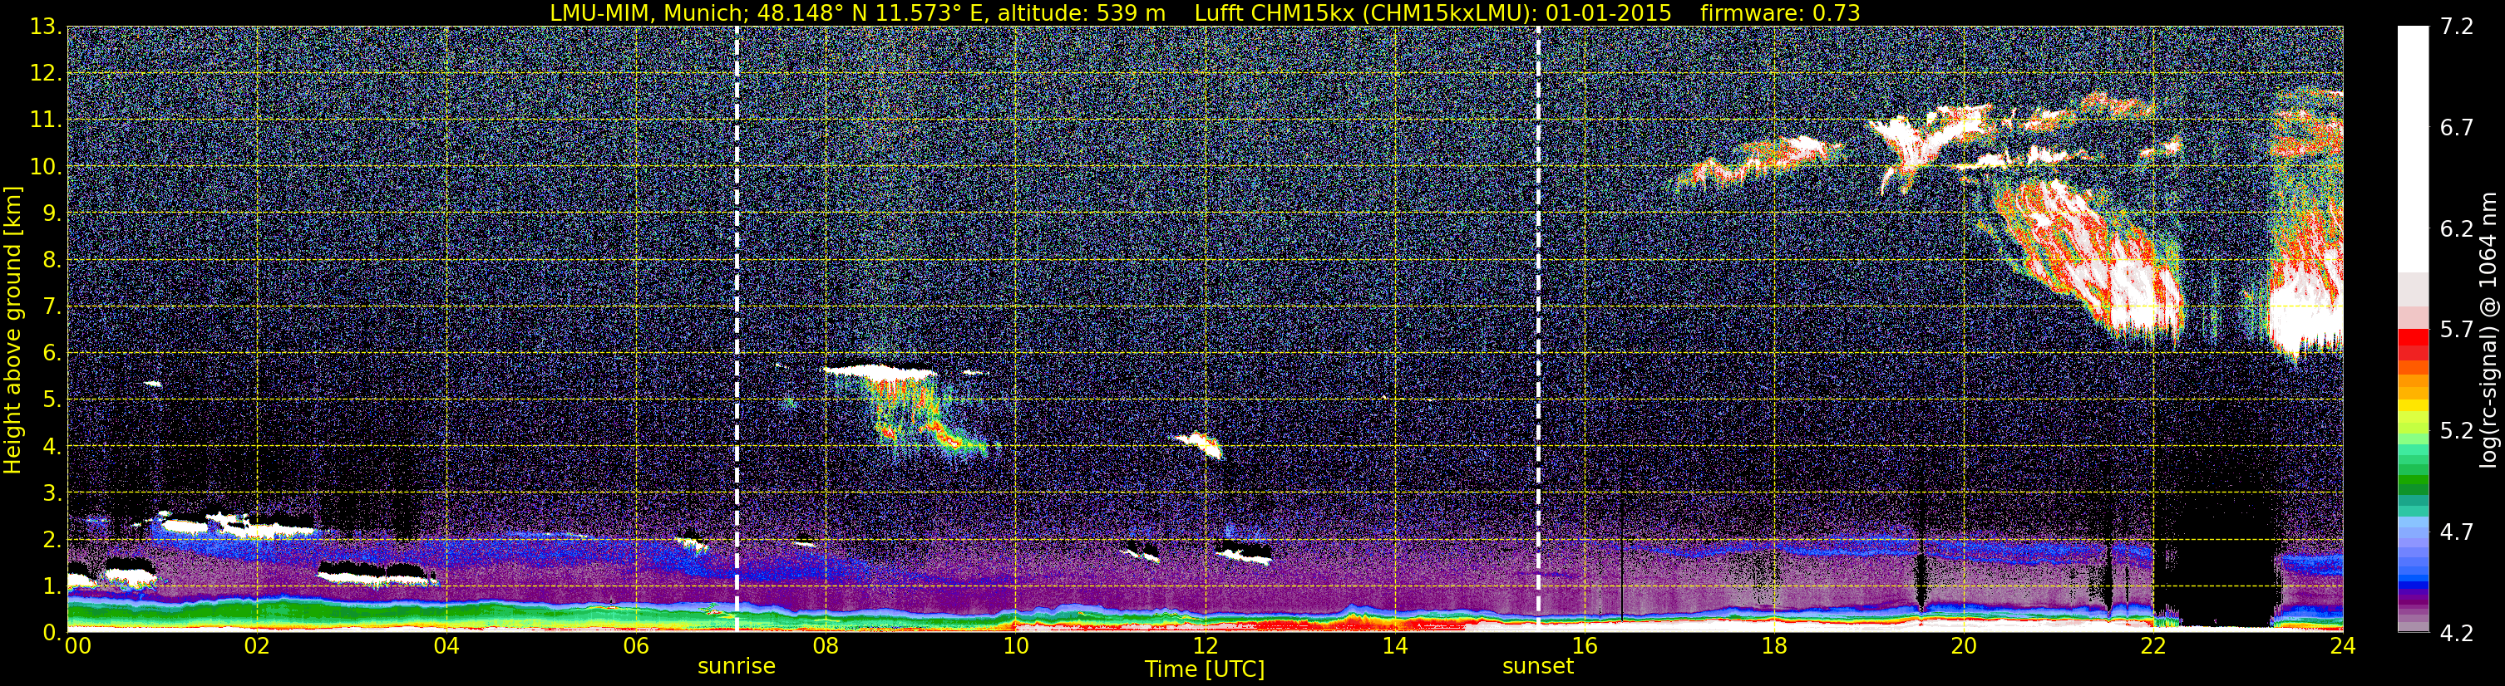Click the '11.' tick on the height axis
Image resolution: width=2505 pixels, height=686 pixels.
[46, 120]
